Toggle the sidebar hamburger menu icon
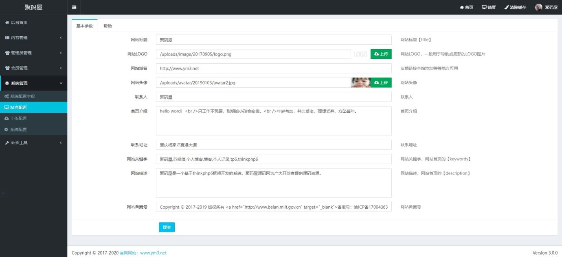 (x=74, y=7)
